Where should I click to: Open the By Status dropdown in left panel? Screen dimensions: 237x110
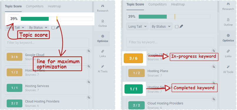click(x=38, y=27)
